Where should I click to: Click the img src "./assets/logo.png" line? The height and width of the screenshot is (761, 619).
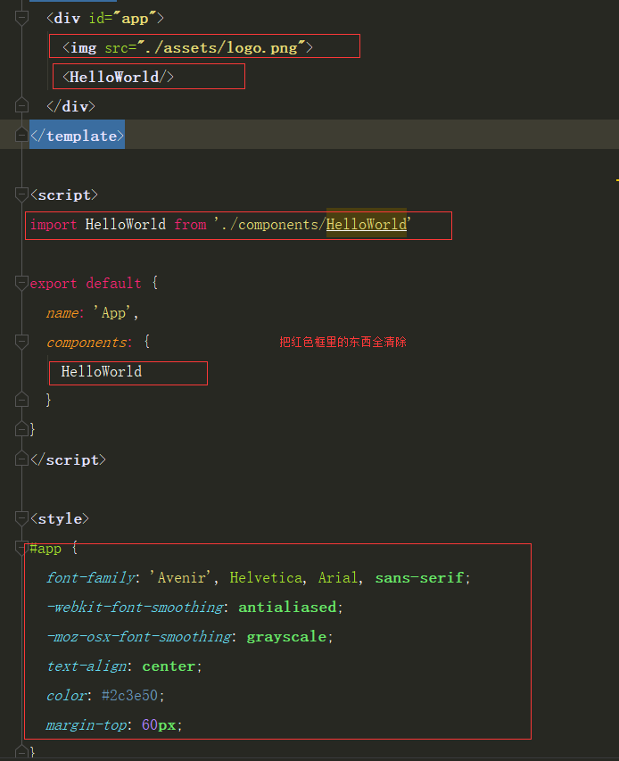click(x=187, y=47)
